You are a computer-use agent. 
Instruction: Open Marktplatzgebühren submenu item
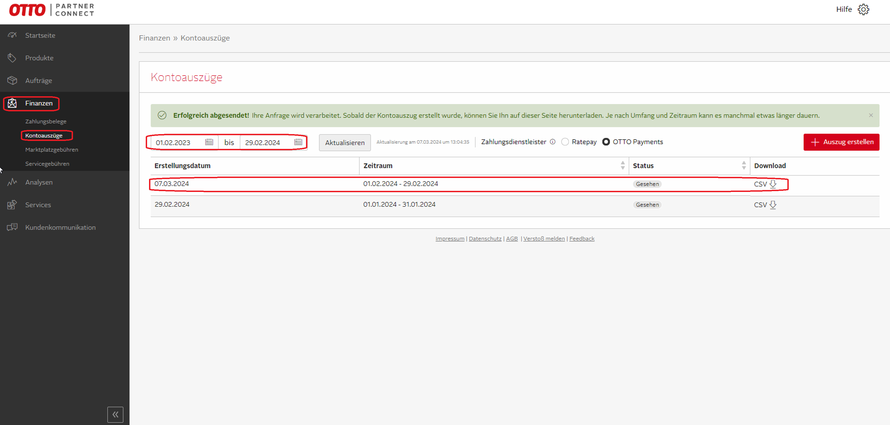(x=52, y=150)
